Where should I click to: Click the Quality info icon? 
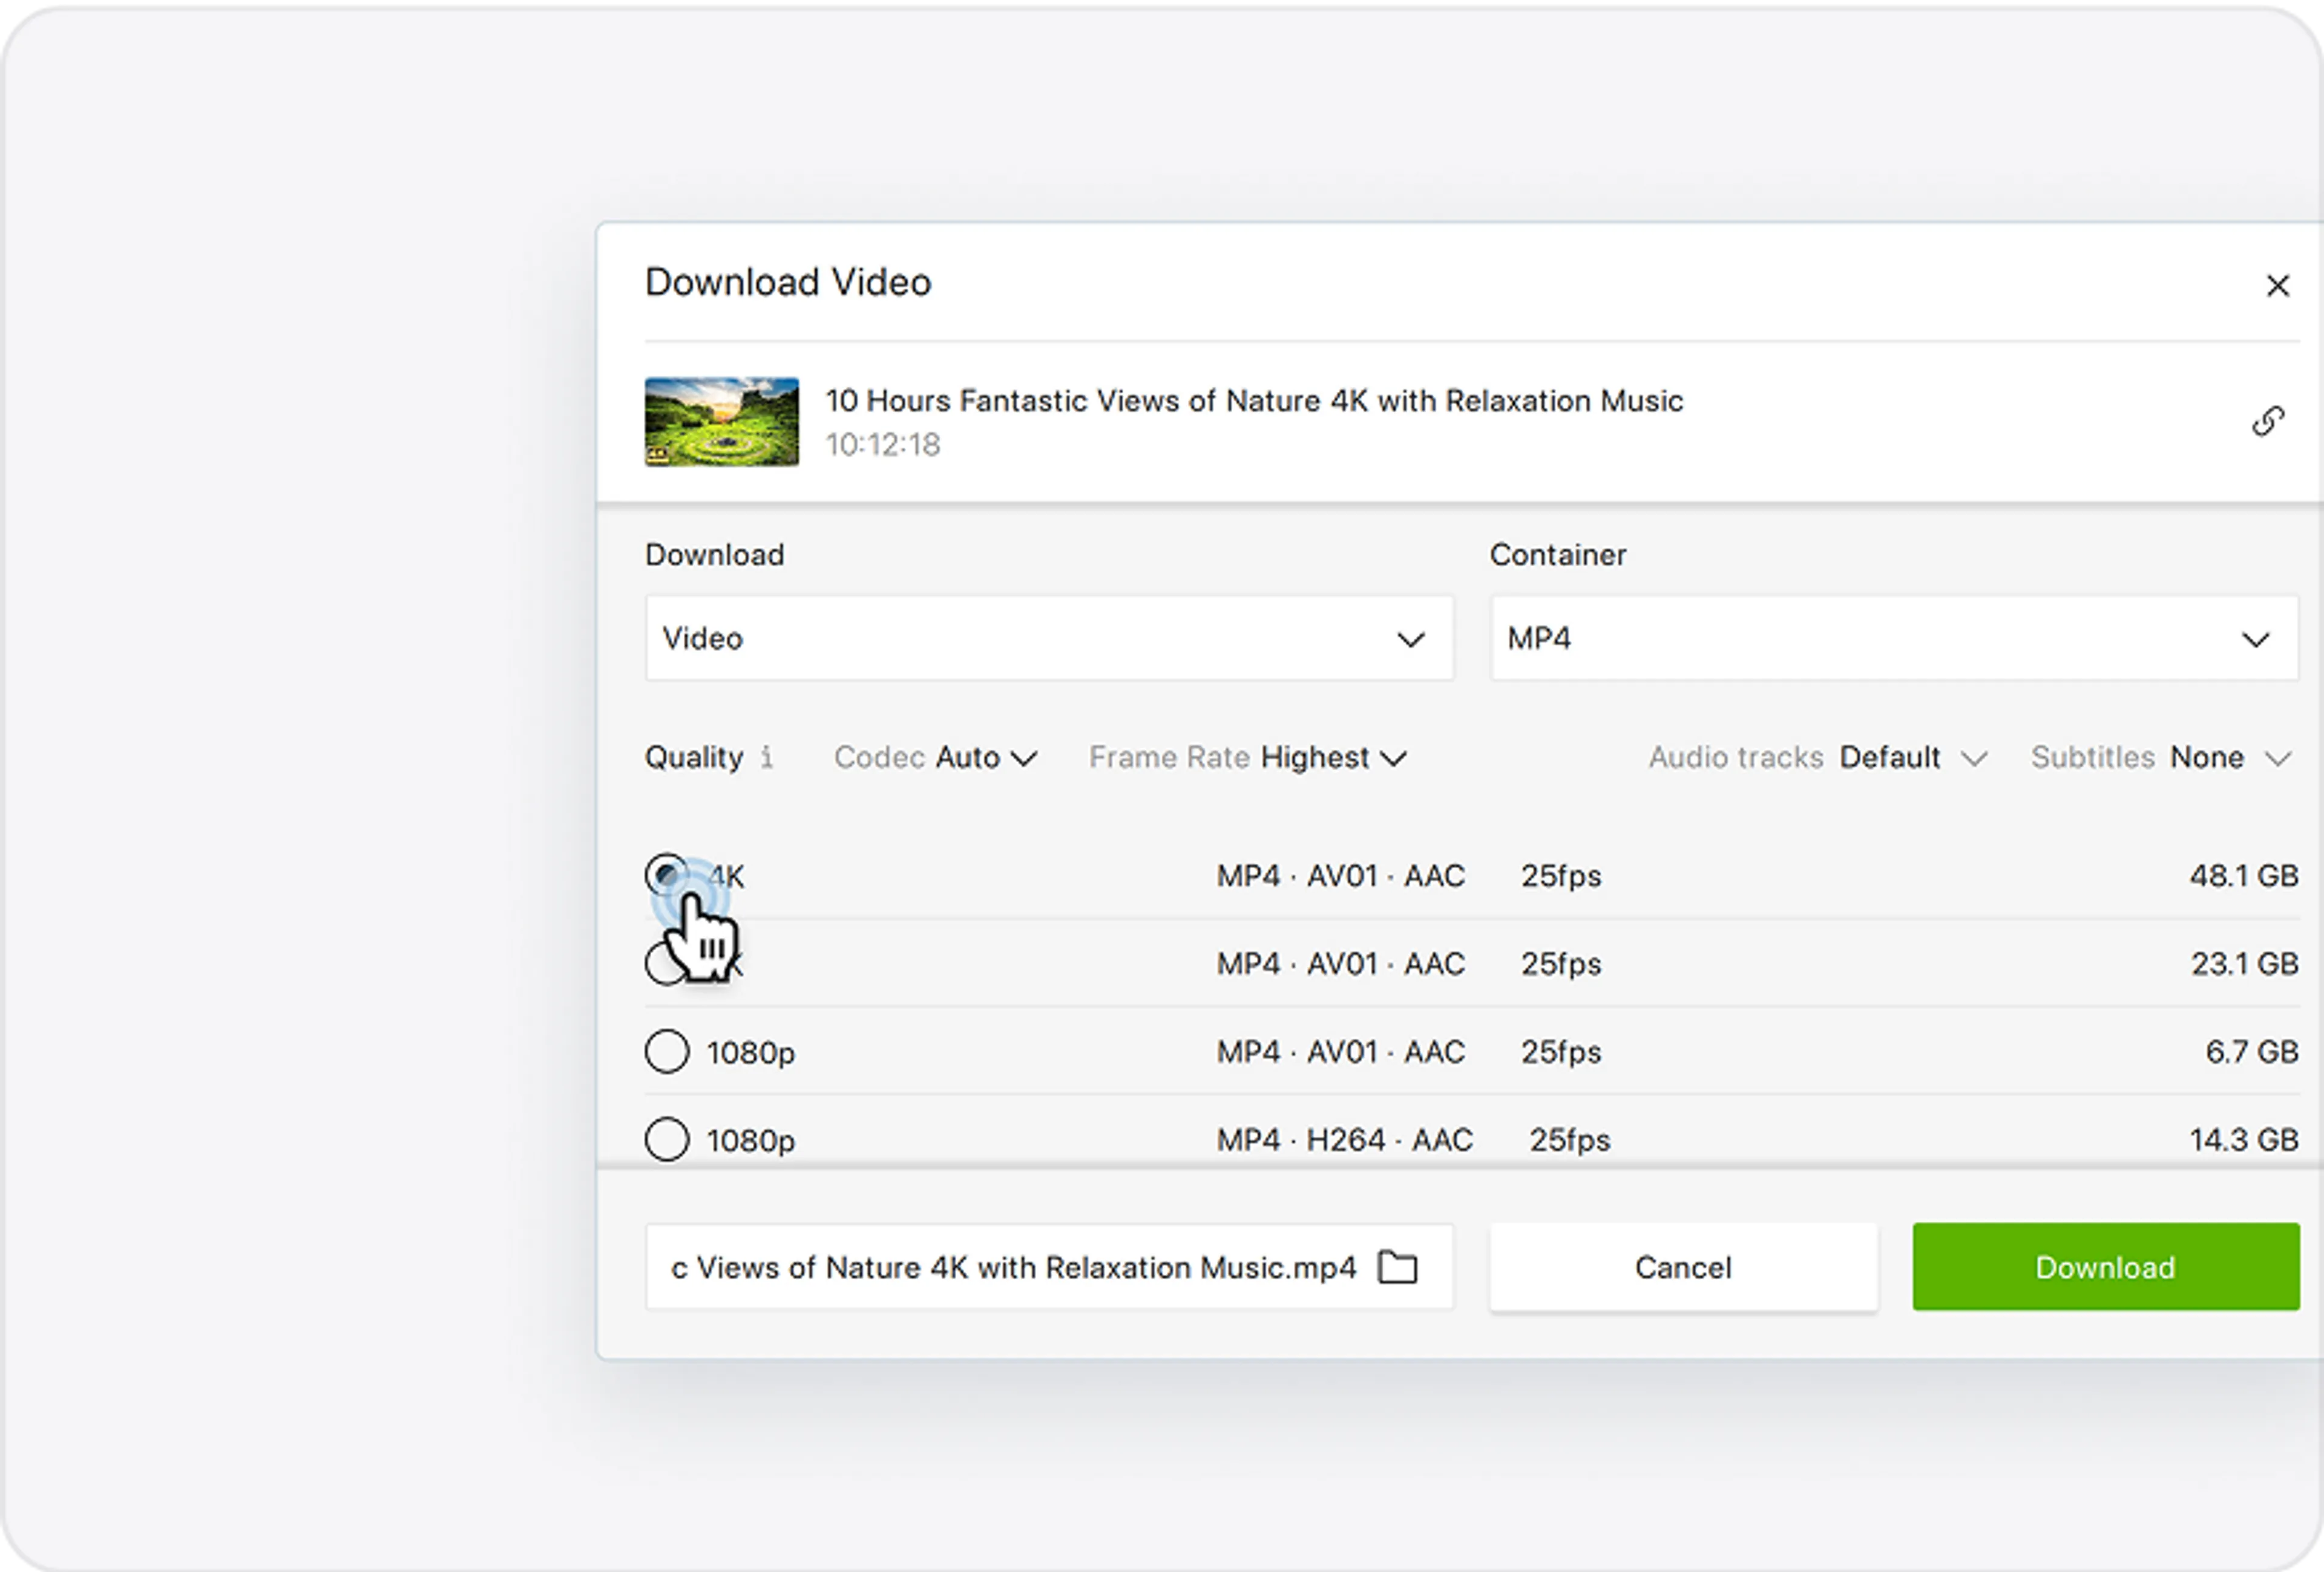[766, 757]
